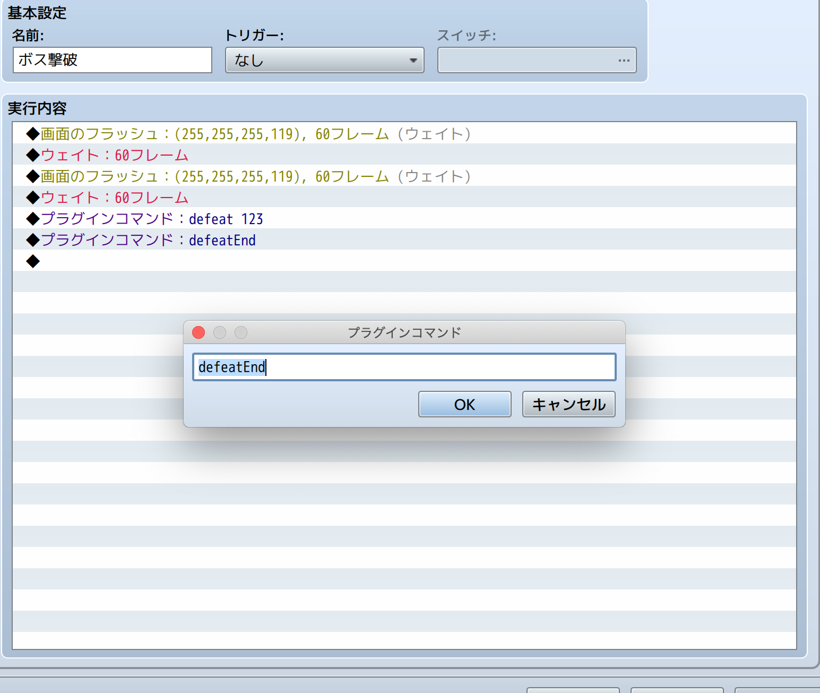This screenshot has width=820, height=693.
Task: Click the defeatEnd text input box
Action: pyautogui.click(x=403, y=367)
